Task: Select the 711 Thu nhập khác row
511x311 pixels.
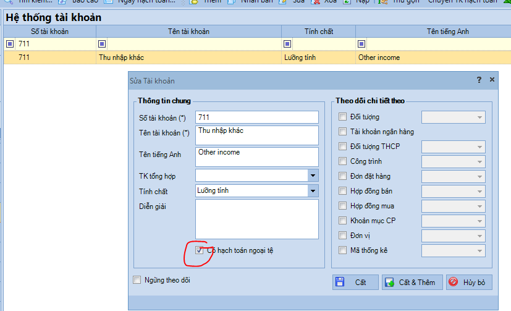Action: pyautogui.click(x=185, y=58)
